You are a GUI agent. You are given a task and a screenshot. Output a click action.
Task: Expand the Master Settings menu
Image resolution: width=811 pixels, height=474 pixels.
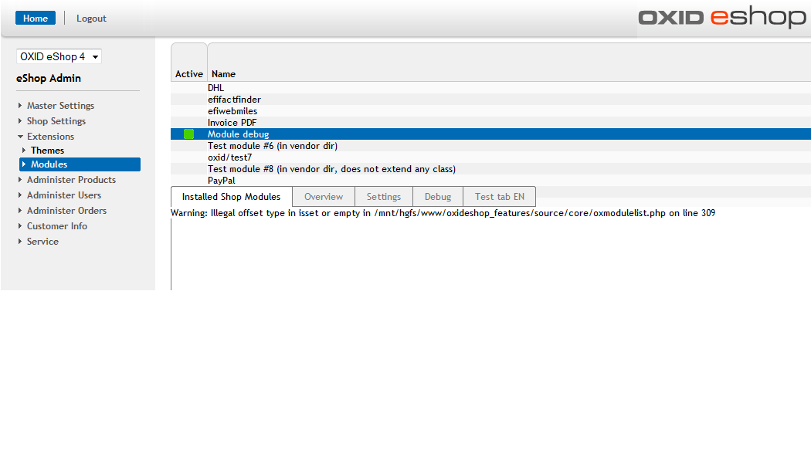[60, 106]
